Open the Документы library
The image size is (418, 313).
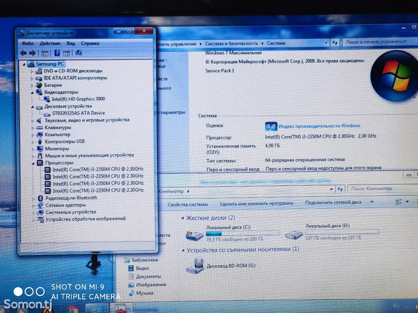point(148,276)
